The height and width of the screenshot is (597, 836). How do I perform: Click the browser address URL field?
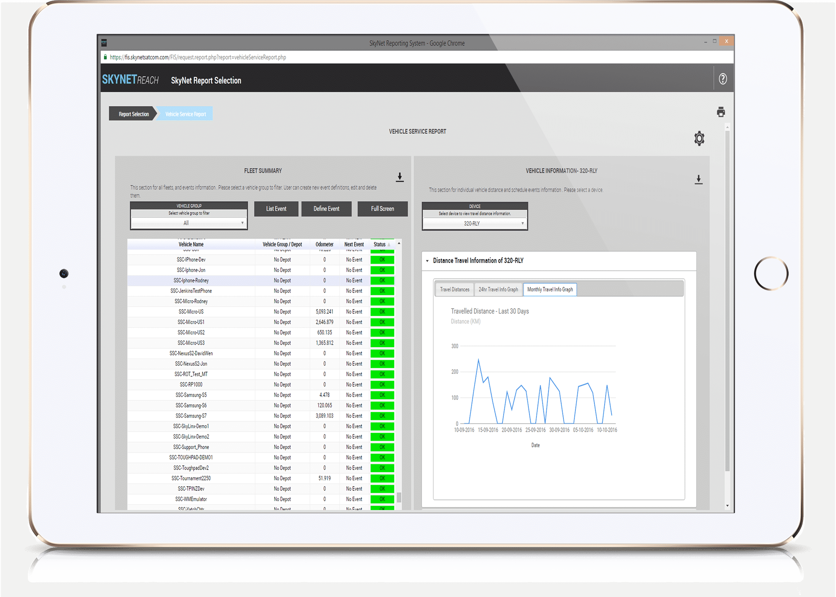tap(417, 57)
